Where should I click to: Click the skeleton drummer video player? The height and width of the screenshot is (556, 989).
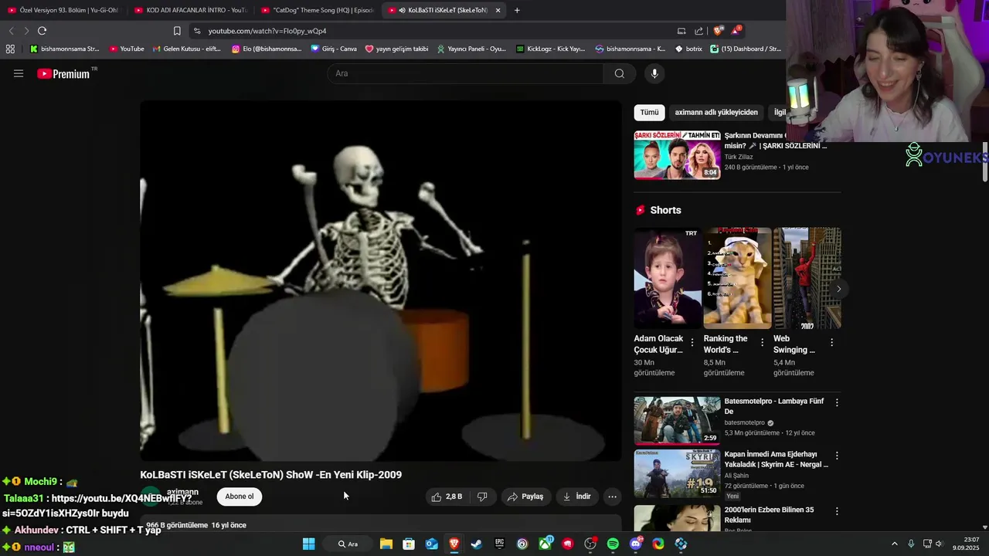click(381, 281)
